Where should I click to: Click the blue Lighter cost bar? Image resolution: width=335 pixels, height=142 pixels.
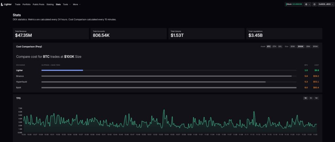tap(62, 70)
